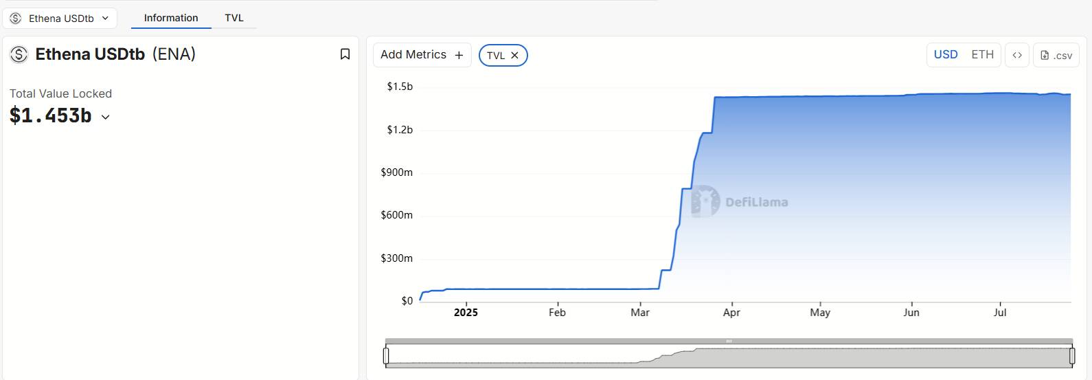Screen dimensions: 1092x380
Task: Click the $1.453b total value figure
Action: point(51,115)
